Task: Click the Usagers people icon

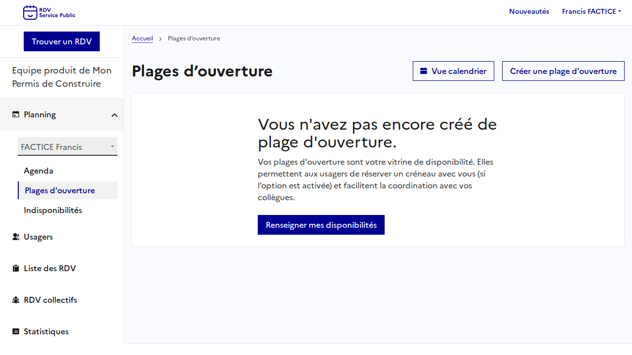Action: [x=16, y=237]
